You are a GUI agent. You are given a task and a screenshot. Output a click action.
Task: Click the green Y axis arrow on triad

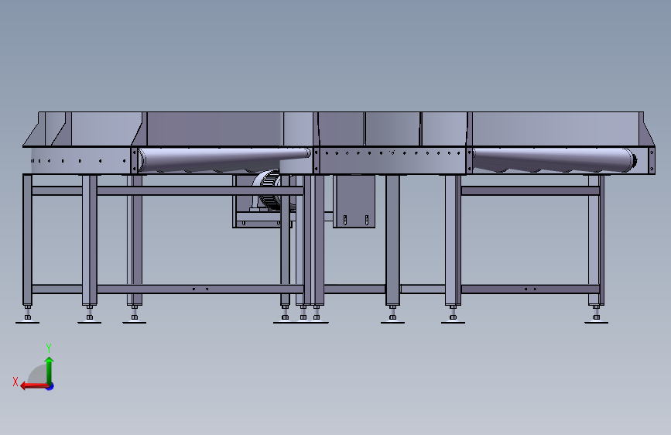[50, 370]
